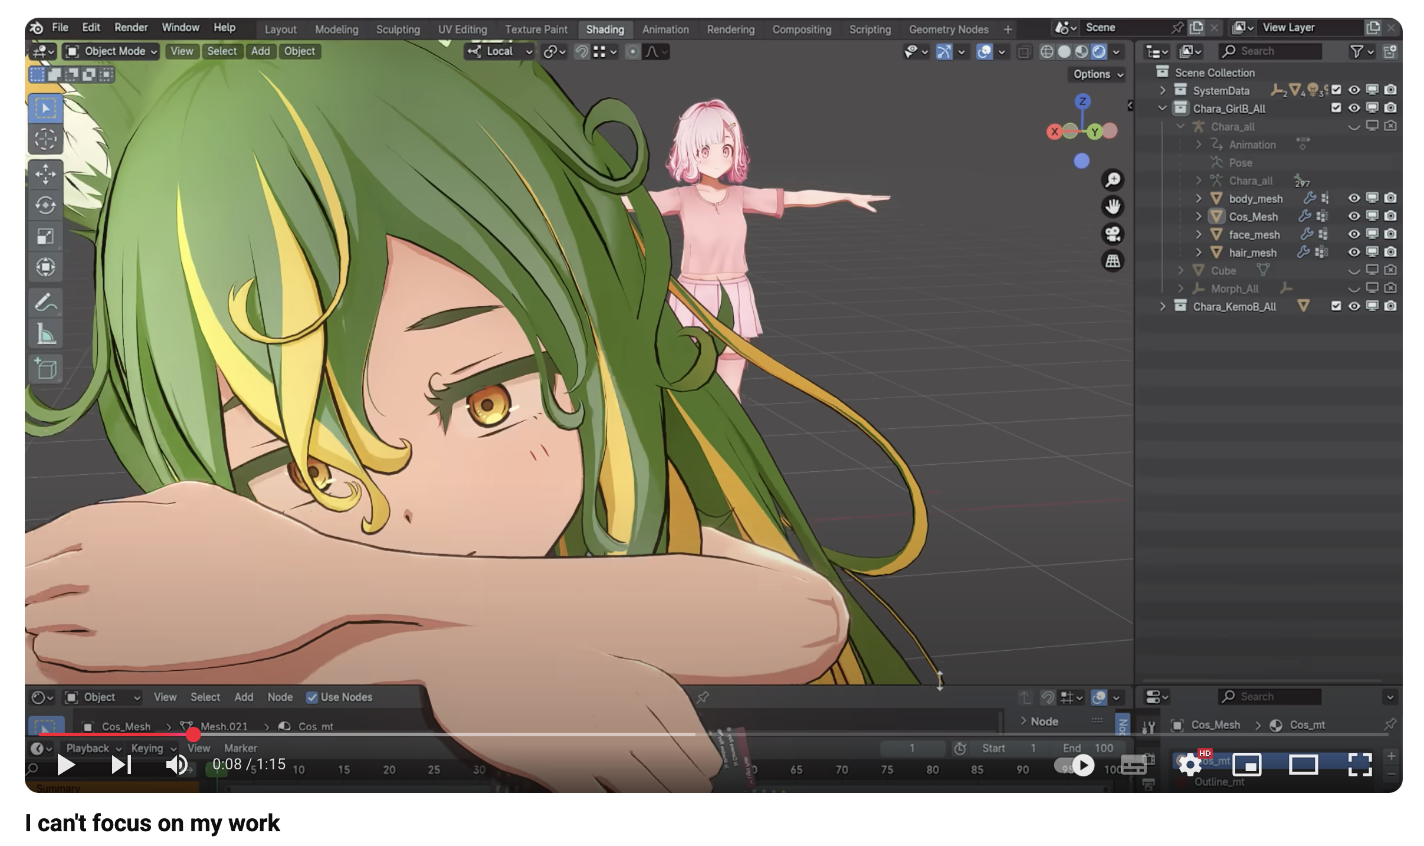Viewport: 1424px width, 846px height.
Task: Skip to the next video
Action: 122,765
